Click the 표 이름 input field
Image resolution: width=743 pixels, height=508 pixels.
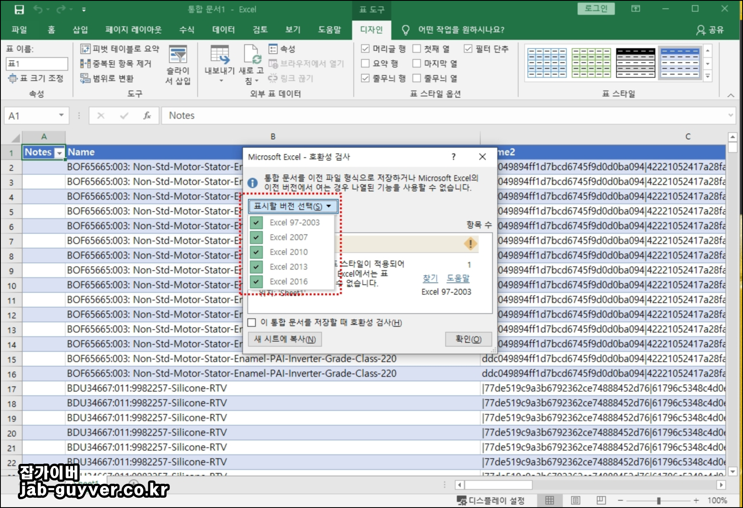point(37,64)
